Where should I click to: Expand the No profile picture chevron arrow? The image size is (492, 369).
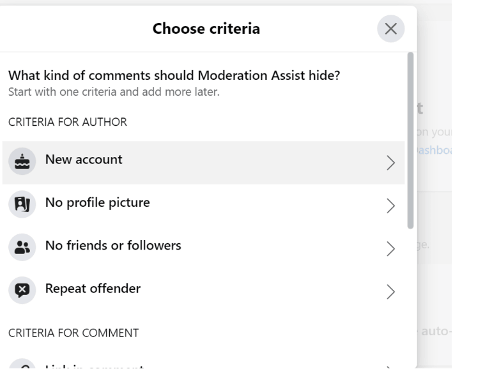[390, 205]
